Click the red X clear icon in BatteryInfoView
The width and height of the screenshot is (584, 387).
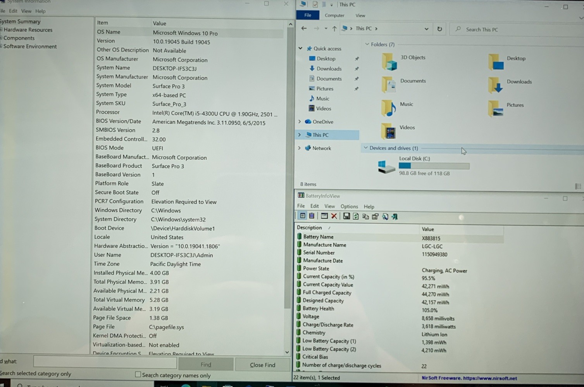point(334,216)
